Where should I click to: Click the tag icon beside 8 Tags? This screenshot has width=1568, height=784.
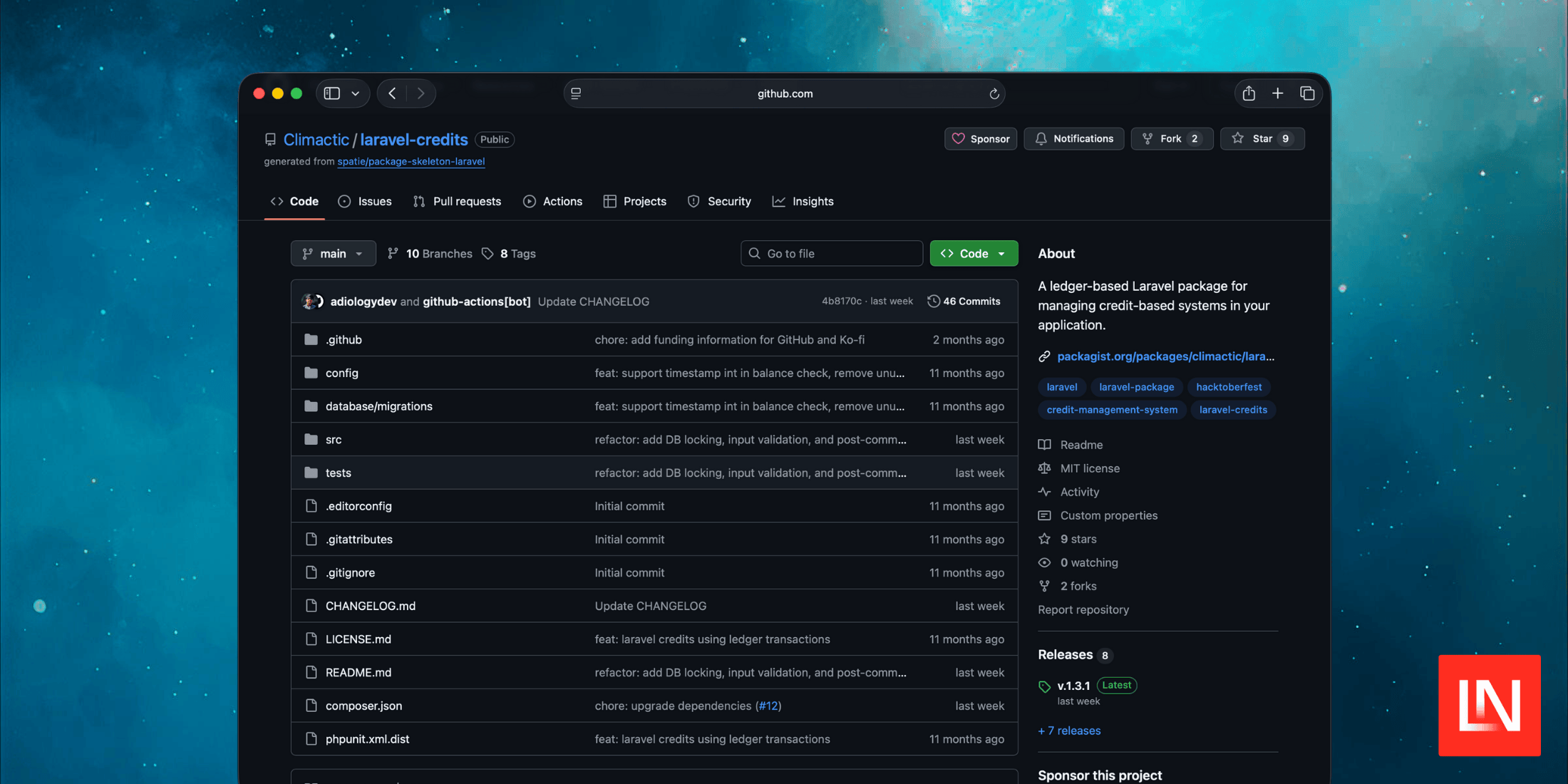point(488,253)
